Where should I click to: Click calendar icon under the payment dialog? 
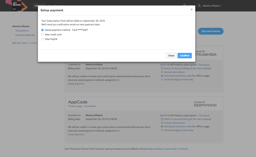(x=162, y=69)
